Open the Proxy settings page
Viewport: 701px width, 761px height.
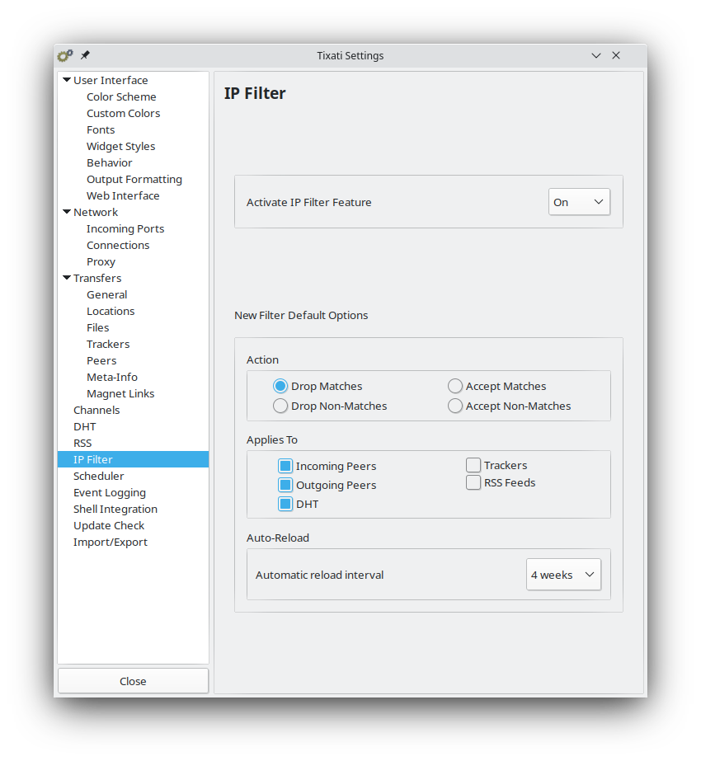[x=101, y=261]
